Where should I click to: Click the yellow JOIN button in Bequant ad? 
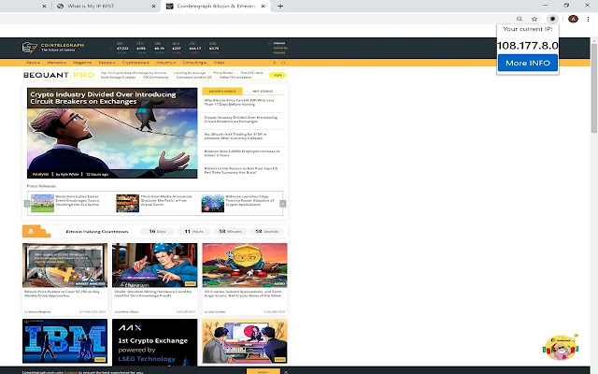(x=278, y=75)
